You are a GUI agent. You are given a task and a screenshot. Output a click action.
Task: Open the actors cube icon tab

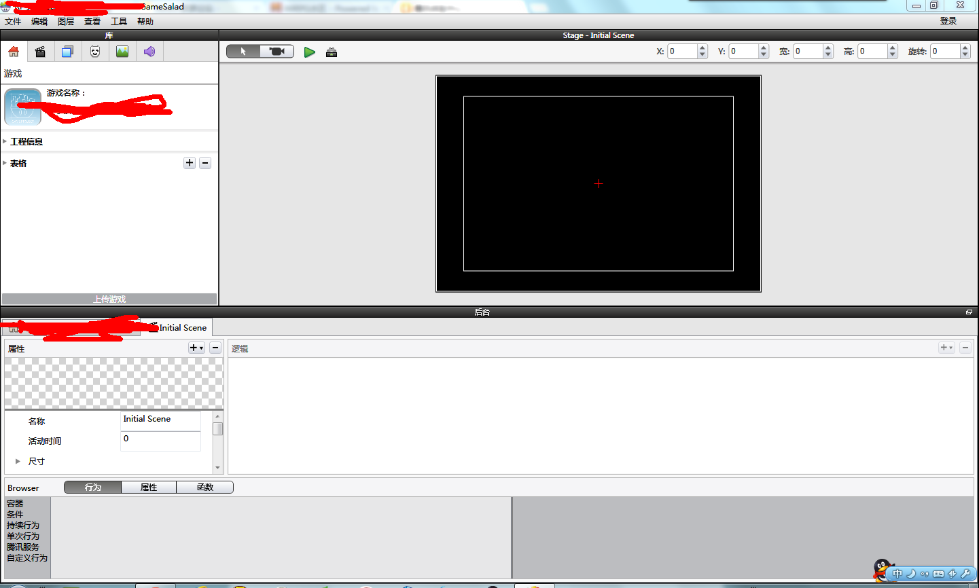point(68,52)
